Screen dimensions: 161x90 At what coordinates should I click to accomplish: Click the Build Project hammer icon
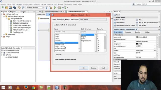(47, 7)
